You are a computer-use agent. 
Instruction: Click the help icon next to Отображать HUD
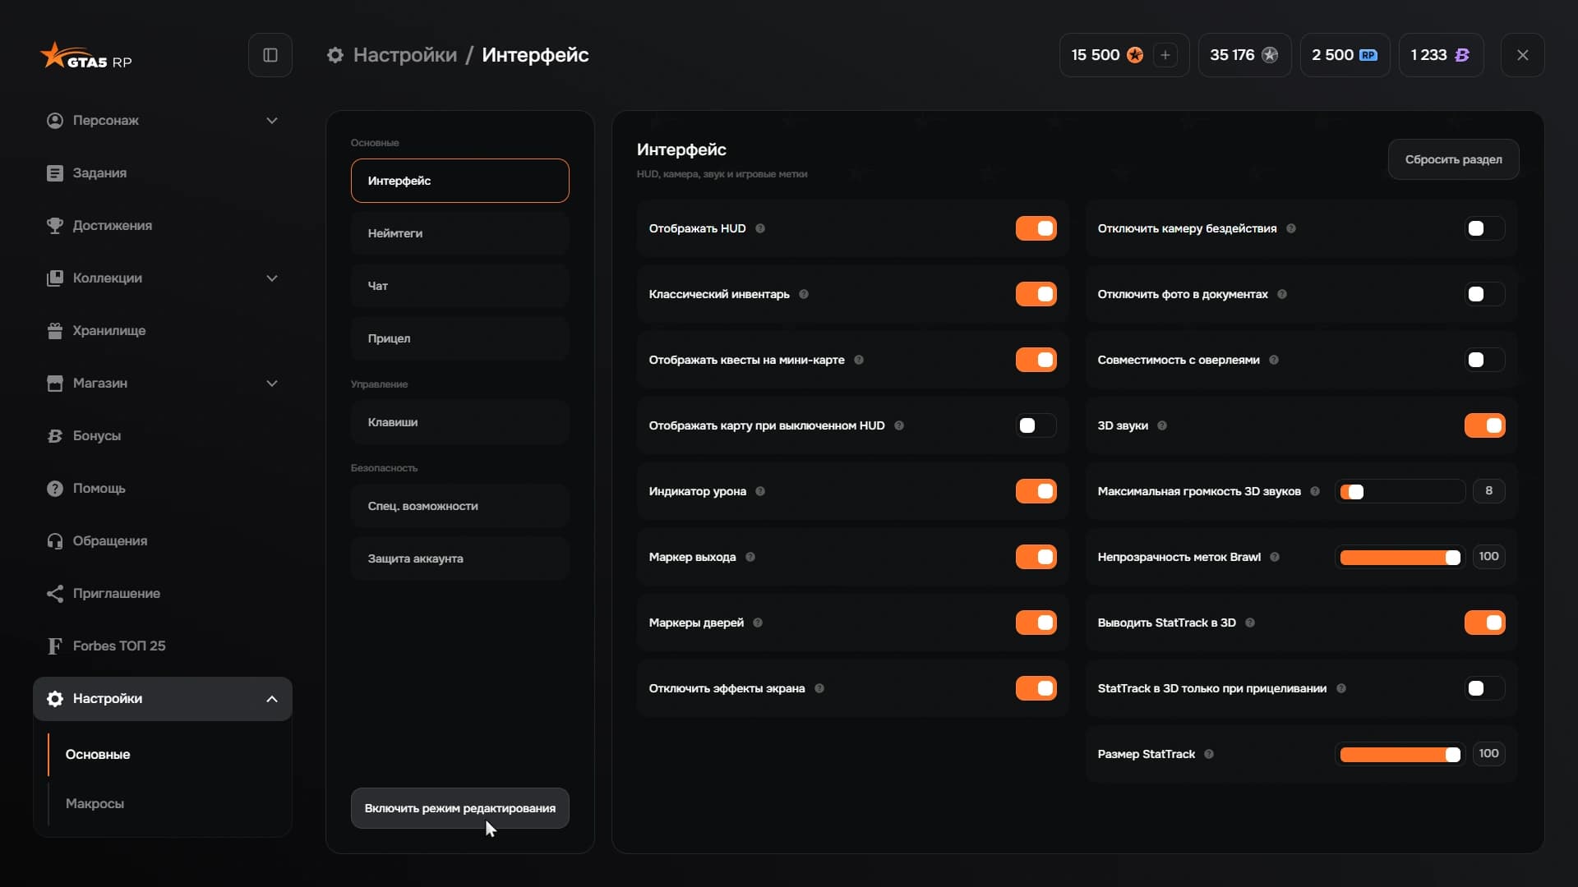click(760, 228)
